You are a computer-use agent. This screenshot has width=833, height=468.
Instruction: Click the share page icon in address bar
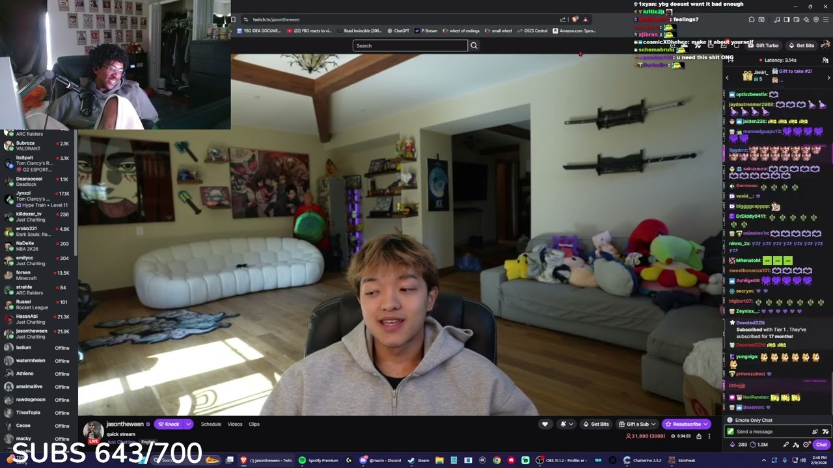[x=563, y=19]
